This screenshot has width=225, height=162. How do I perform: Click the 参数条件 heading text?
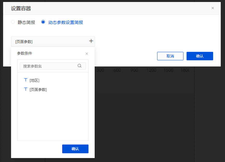(24, 53)
